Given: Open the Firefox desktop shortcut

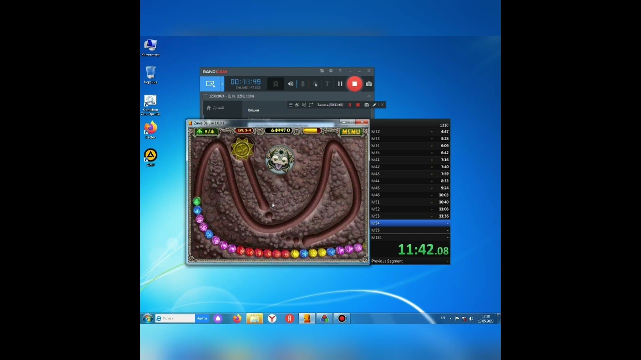Looking at the screenshot, I should (x=150, y=130).
